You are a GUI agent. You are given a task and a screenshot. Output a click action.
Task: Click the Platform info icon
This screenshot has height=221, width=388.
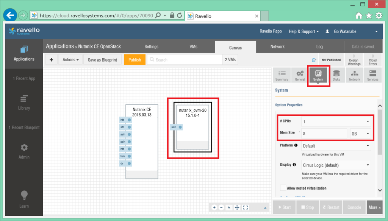coord(296,145)
